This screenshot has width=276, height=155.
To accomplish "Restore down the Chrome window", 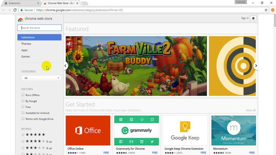I will (262, 3).
